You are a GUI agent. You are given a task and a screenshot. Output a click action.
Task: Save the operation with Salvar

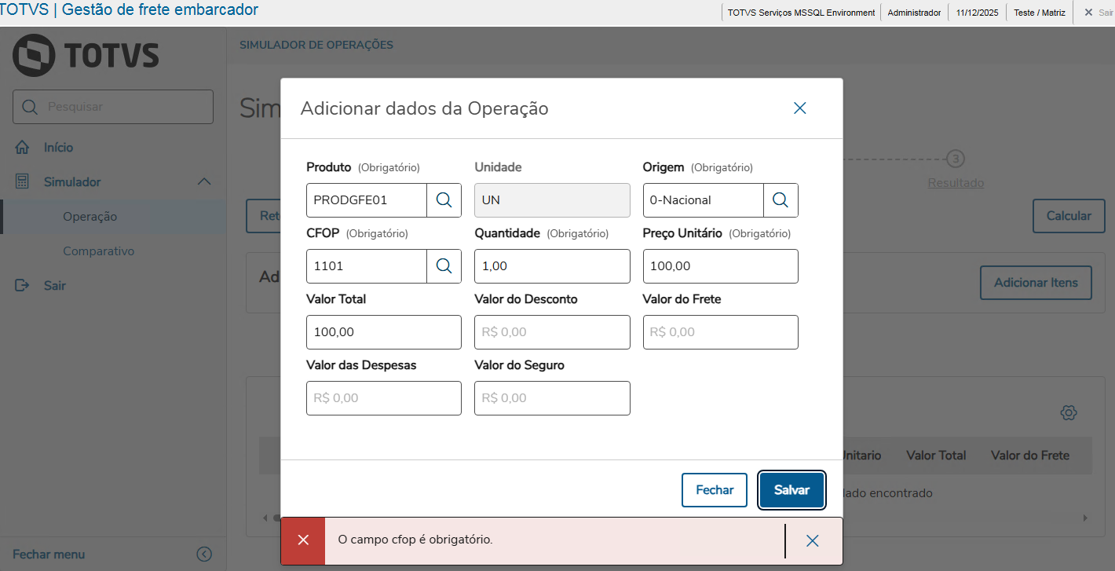[x=791, y=490]
